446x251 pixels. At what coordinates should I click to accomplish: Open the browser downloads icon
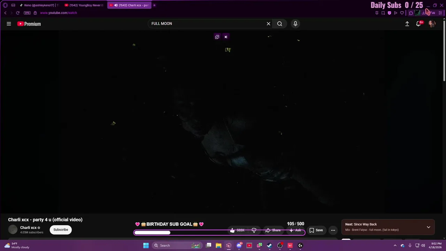423,13
